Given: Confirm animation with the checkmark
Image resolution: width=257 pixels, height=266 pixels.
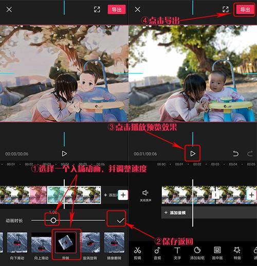Looking at the screenshot, I should 121,220.
